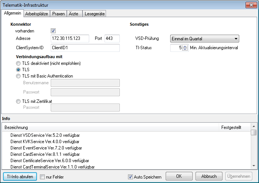The height and width of the screenshot is (183, 259).
Task: Enable the nur Fehler checkbox
Action: [42, 177]
